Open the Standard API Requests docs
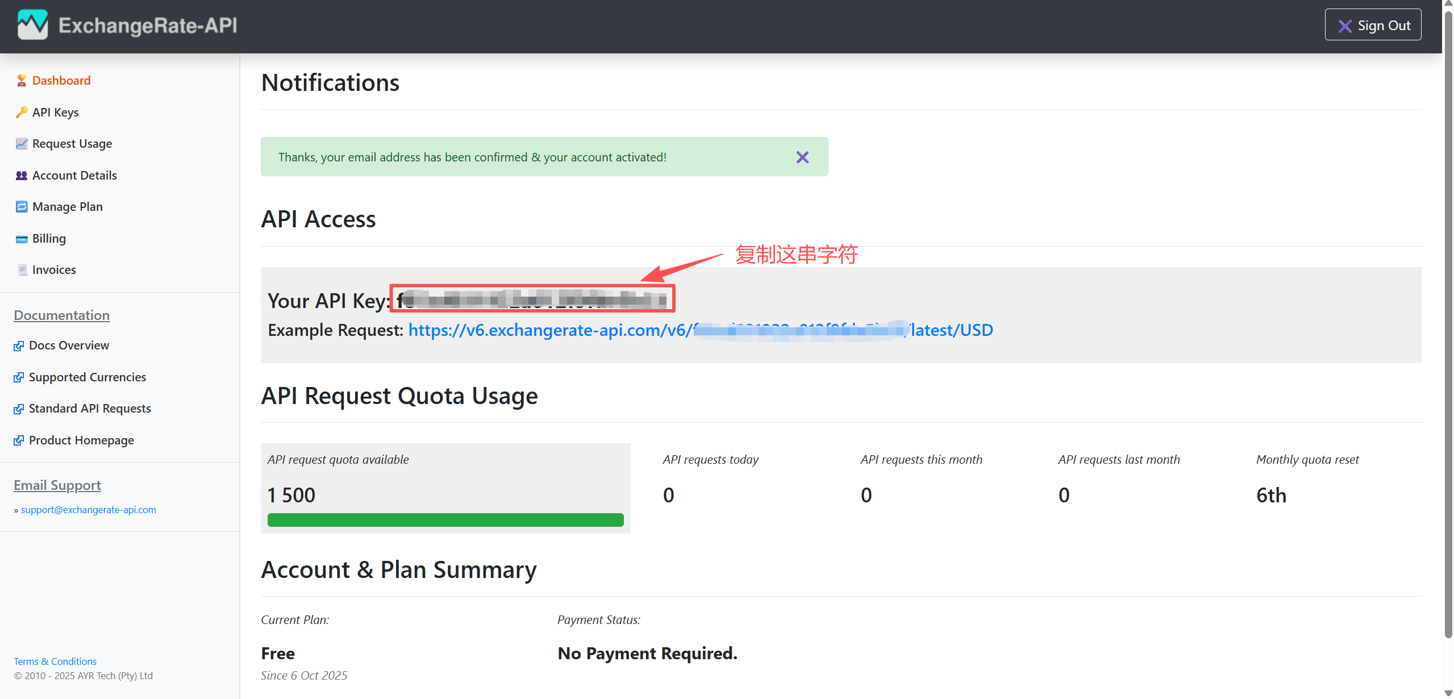 (x=89, y=409)
